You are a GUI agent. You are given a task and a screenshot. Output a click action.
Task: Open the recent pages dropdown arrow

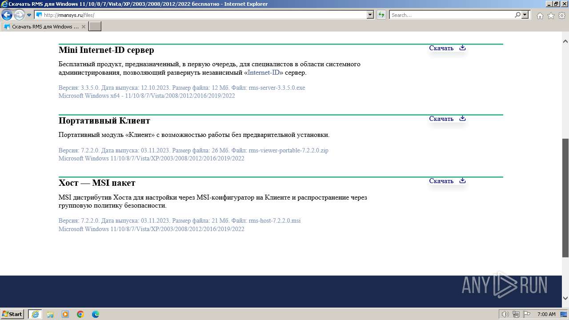(29, 15)
